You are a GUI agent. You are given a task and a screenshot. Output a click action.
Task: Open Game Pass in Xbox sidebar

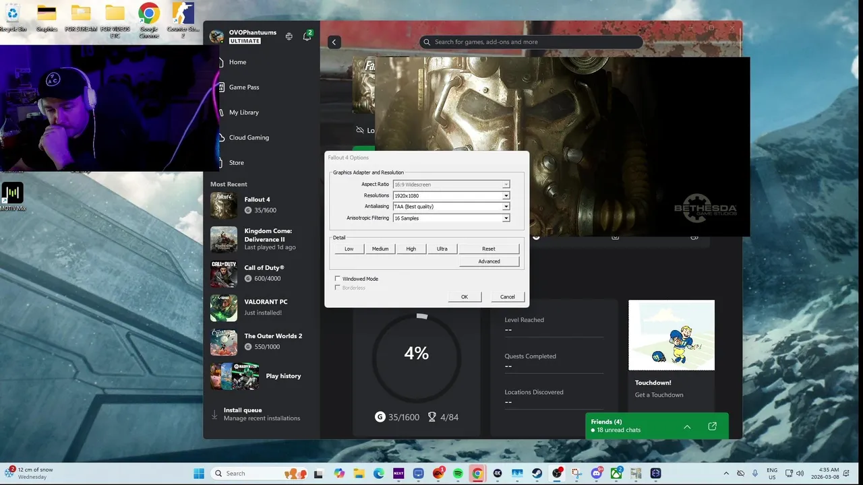coord(244,87)
